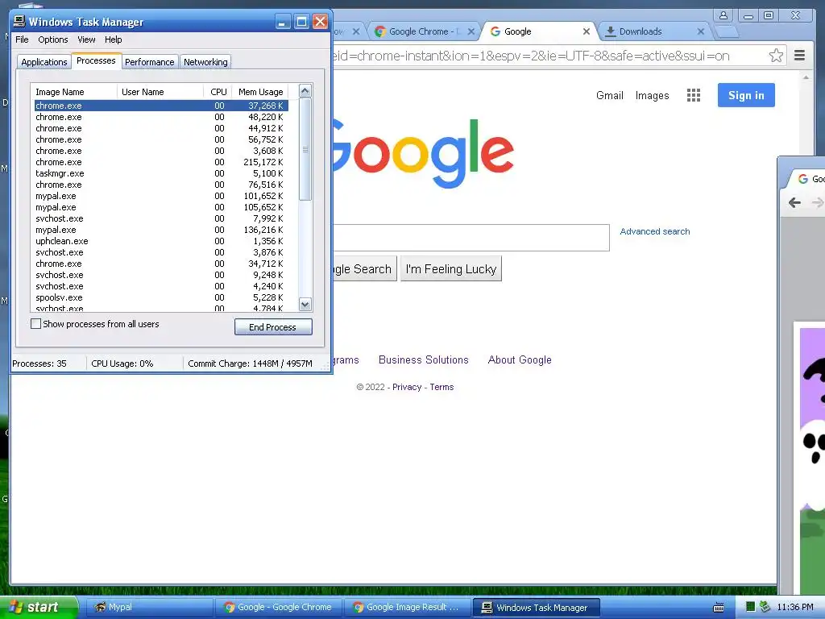Open Gmail link

(610, 95)
